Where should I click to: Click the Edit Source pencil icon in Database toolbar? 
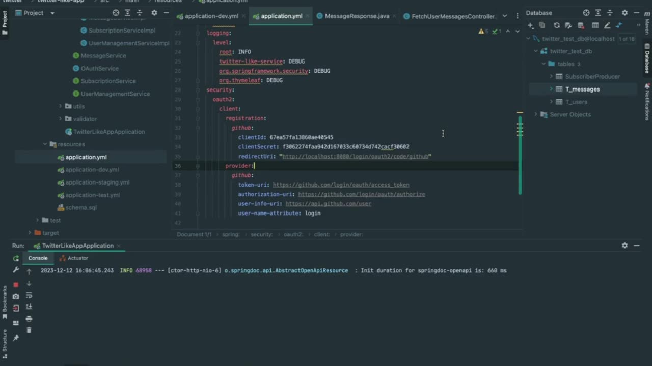pos(607,25)
